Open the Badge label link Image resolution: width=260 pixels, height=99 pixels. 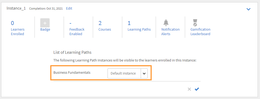click(x=45, y=30)
